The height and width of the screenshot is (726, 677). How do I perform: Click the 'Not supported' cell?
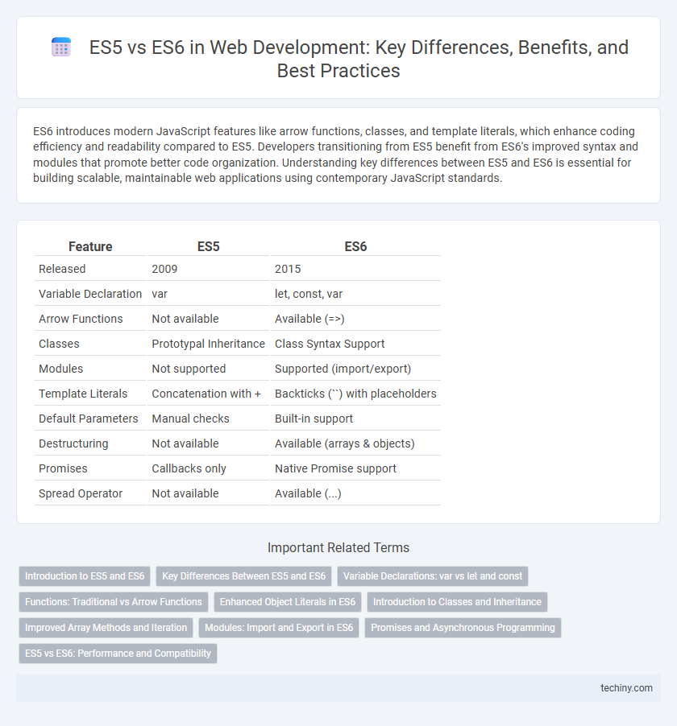point(208,369)
